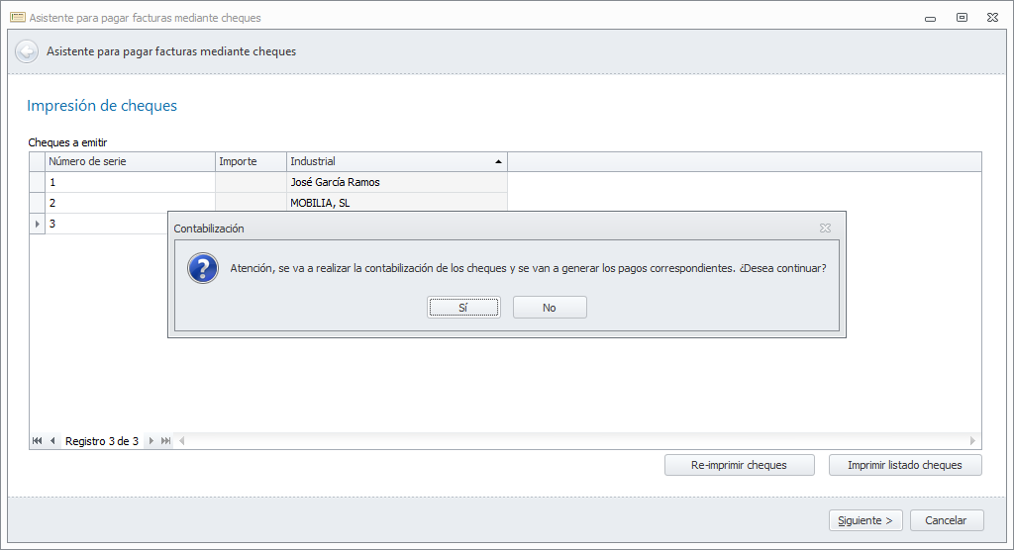Viewport: 1014px width, 550px height.
Task: Click Imprimir listado cheques button
Action: 905,465
